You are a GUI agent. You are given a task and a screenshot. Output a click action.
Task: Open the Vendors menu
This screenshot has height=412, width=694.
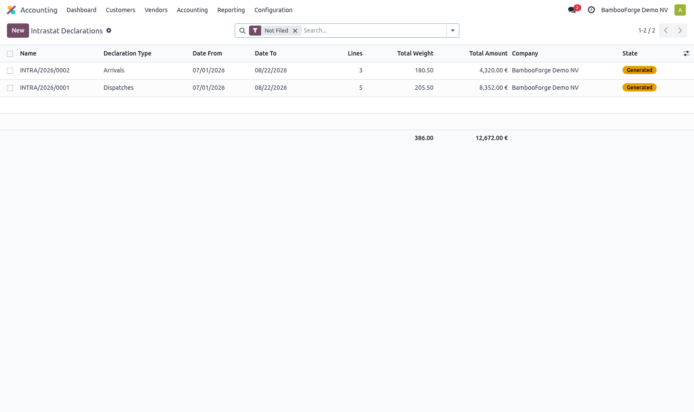(156, 10)
